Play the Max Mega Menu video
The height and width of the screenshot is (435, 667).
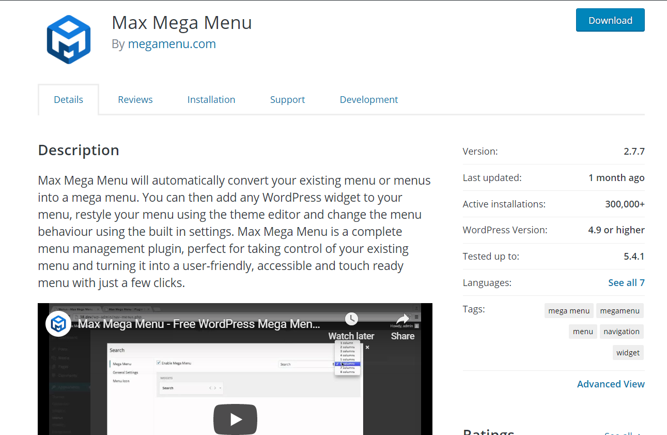(235, 419)
